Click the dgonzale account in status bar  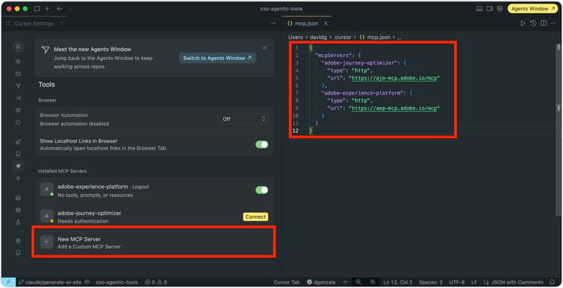click(321, 282)
